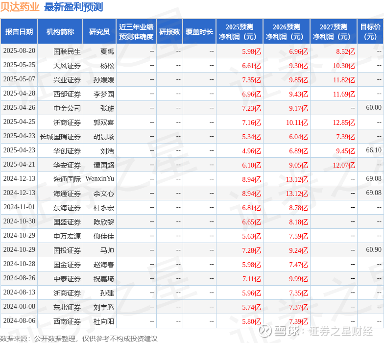Select institution 海通国际
Viewport: 384px width, 343px height.
coord(67,179)
